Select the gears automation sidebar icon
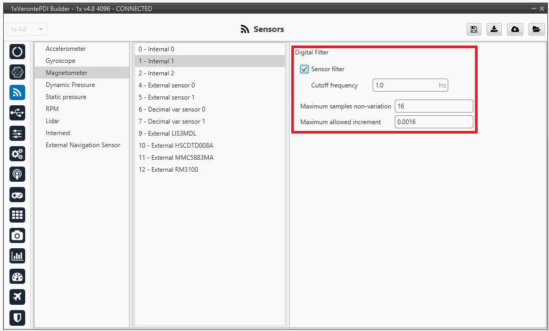The width and height of the screenshot is (549, 331). (17, 153)
